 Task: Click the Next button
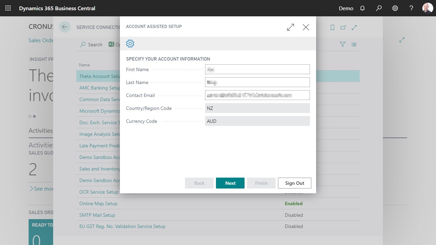click(230, 183)
